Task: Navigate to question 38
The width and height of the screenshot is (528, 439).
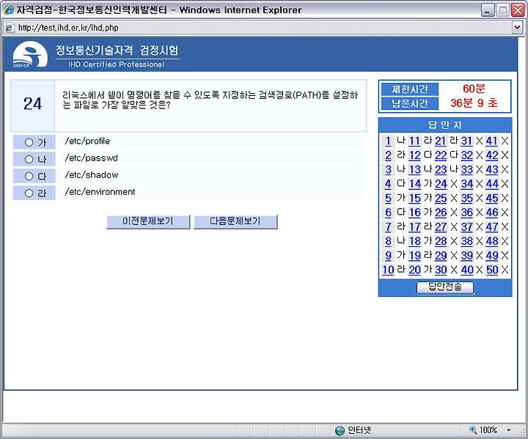Action: pyautogui.click(x=466, y=241)
